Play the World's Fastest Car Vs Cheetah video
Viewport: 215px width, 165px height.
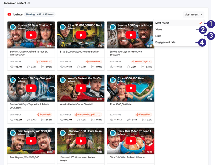[x=81, y=88]
